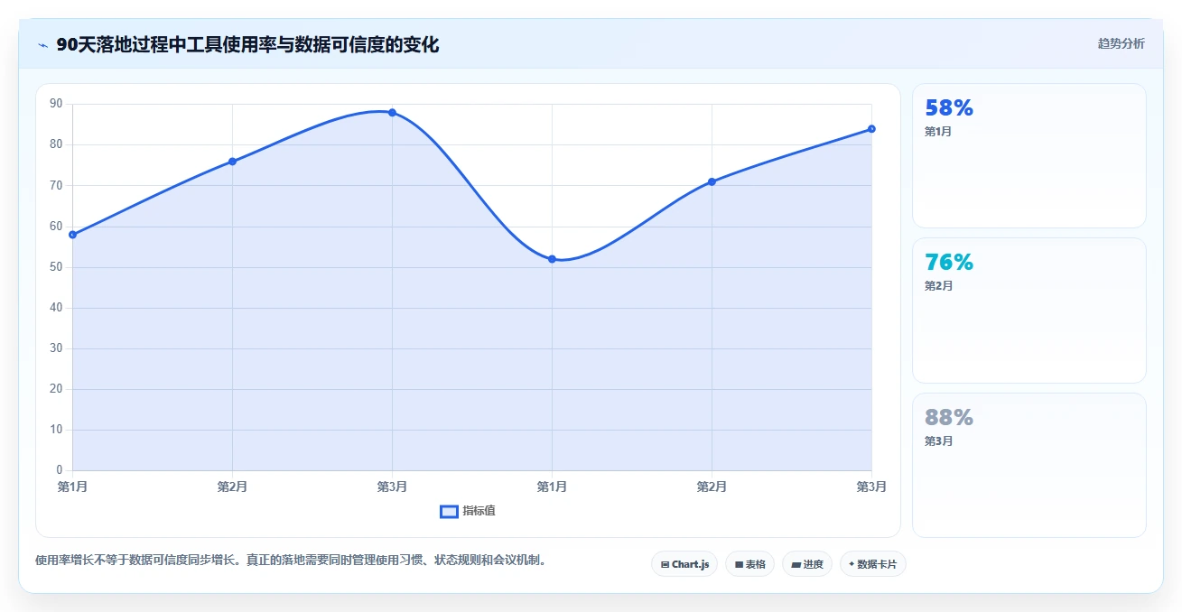Click the 58% figure in the stat card
Image resolution: width=1182 pixels, height=612 pixels.
pyautogui.click(x=949, y=108)
